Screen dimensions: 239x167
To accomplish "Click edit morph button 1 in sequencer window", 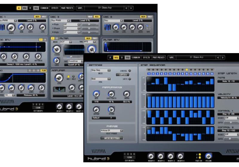I will coord(125,154).
